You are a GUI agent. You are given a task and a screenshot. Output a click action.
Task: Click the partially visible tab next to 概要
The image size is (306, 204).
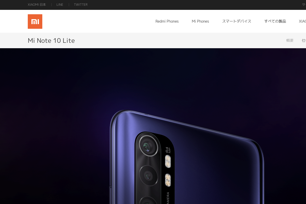coord(304,40)
